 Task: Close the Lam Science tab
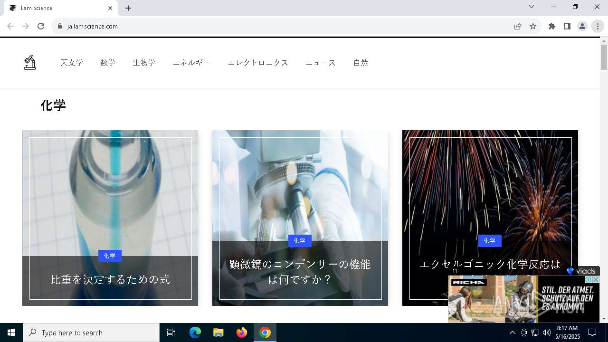tap(110, 8)
